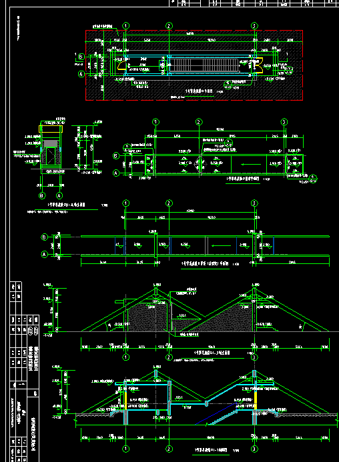
Task: Select axis bubble 2 below bottom section drawing
Action: point(169,449)
